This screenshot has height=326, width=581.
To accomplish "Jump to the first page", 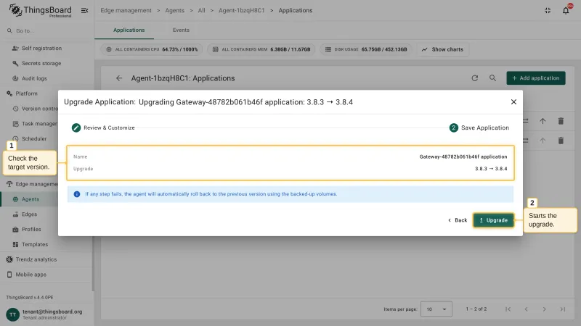I will pyautogui.click(x=508, y=309).
